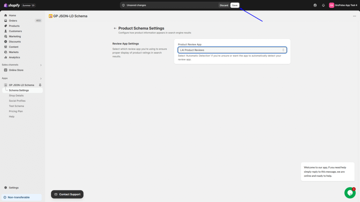Click the Orders 403 count badge
360x202 pixels.
[38, 21]
